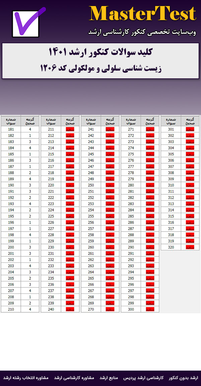Click the red answer cell for question 271
This screenshot has width=201, height=386.
click(150, 129)
